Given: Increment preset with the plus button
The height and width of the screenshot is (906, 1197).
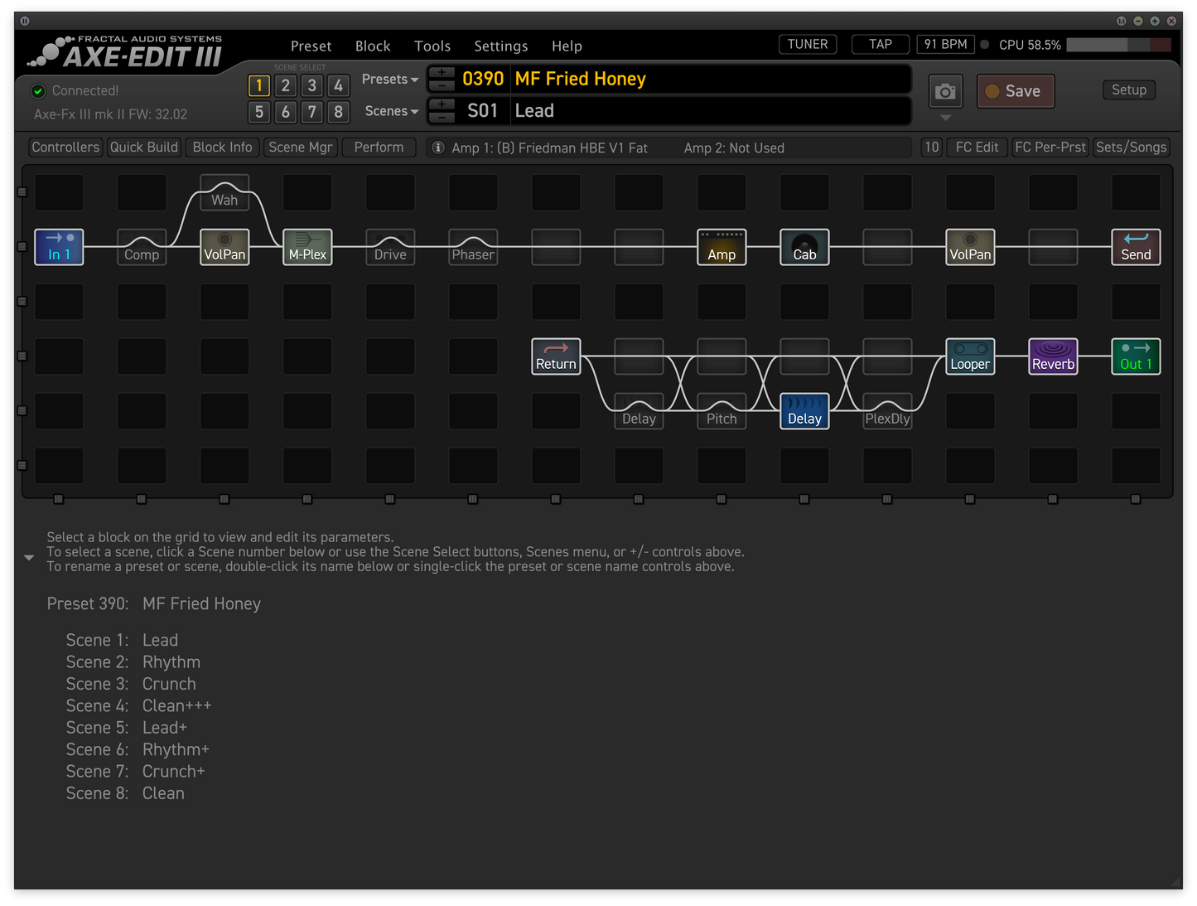Looking at the screenshot, I should tap(442, 73).
